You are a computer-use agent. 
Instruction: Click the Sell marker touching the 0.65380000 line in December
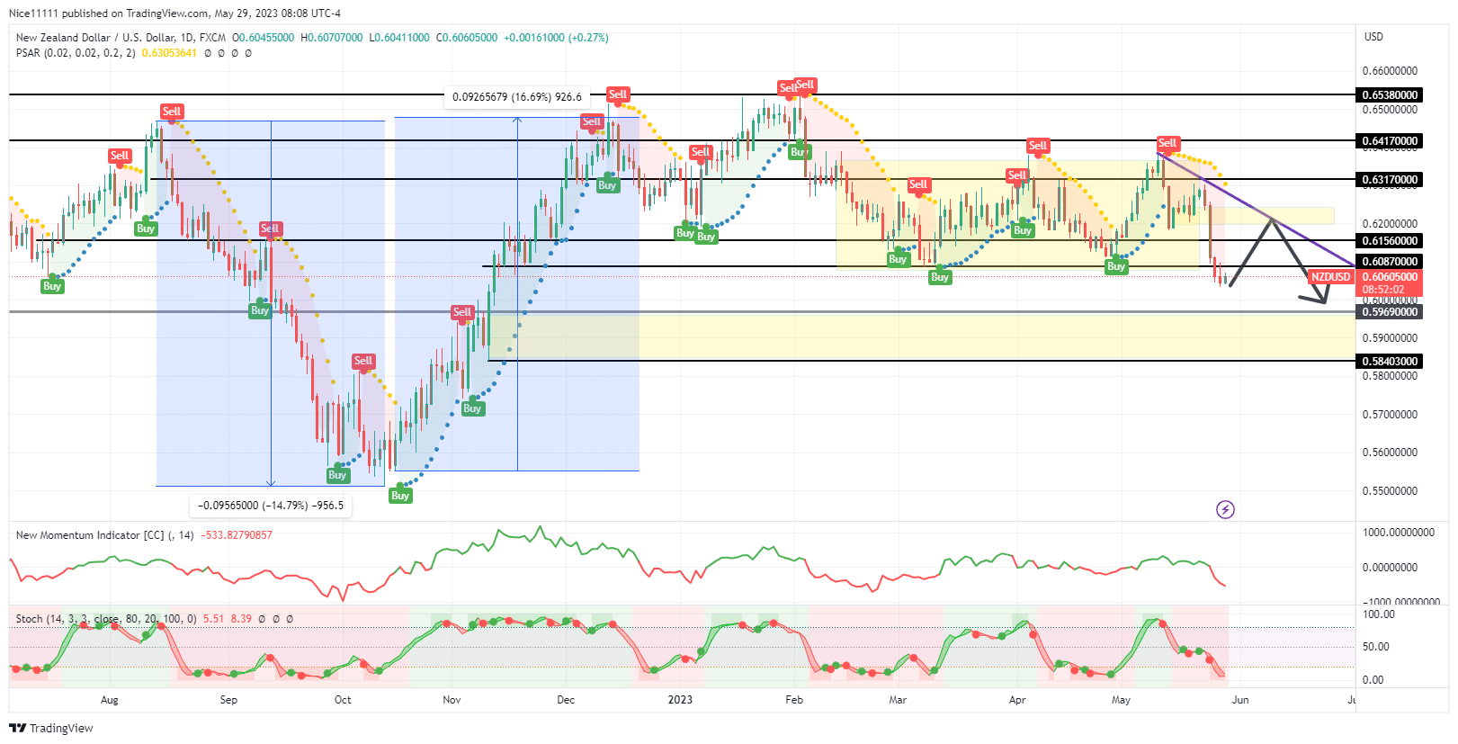(618, 94)
